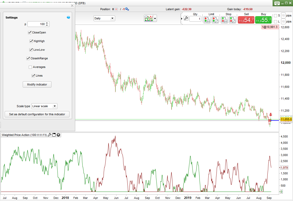Click the red Sell price button
The image size is (293, 201).
click(x=246, y=20)
